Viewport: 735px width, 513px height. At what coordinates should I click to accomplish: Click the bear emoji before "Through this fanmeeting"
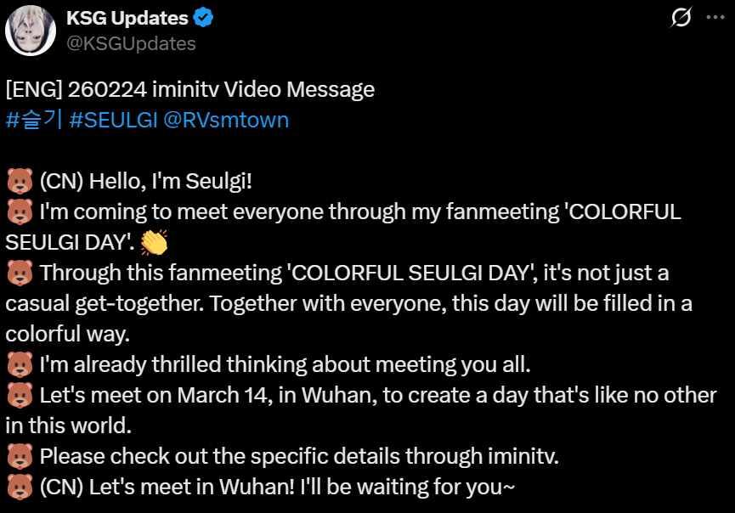click(x=20, y=273)
